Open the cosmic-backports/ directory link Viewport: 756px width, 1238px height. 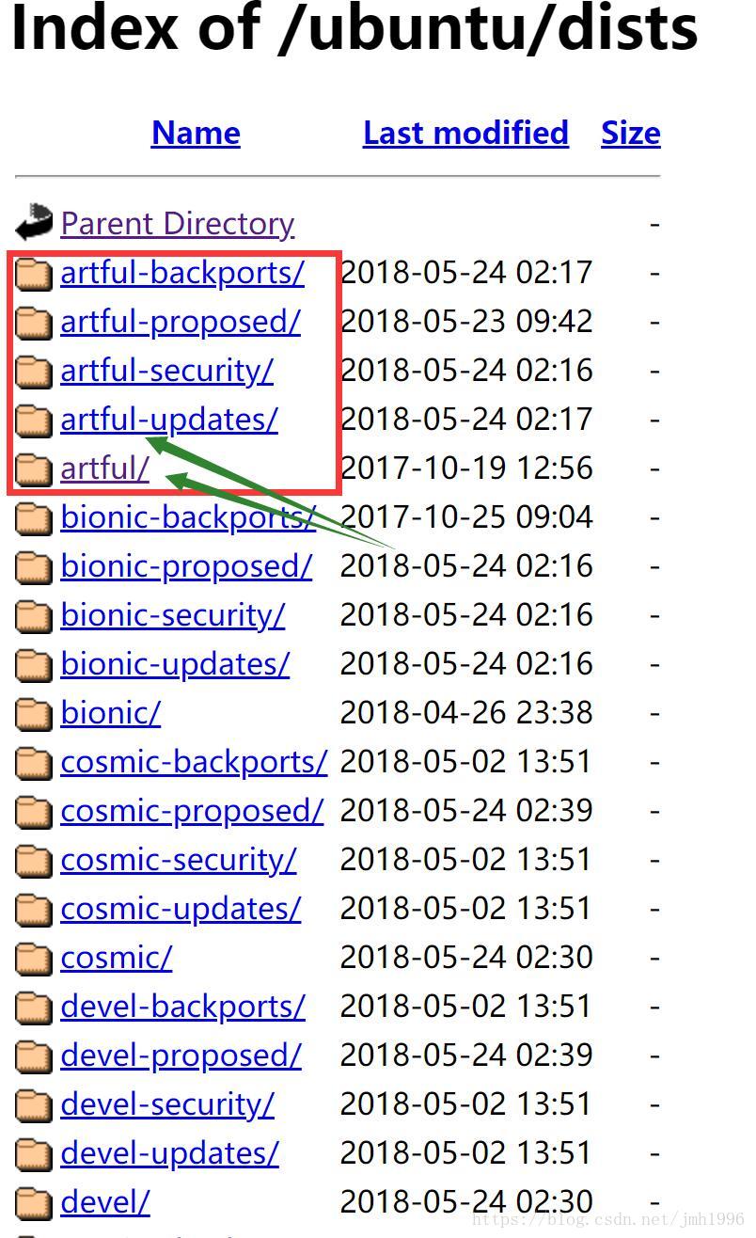(x=194, y=761)
